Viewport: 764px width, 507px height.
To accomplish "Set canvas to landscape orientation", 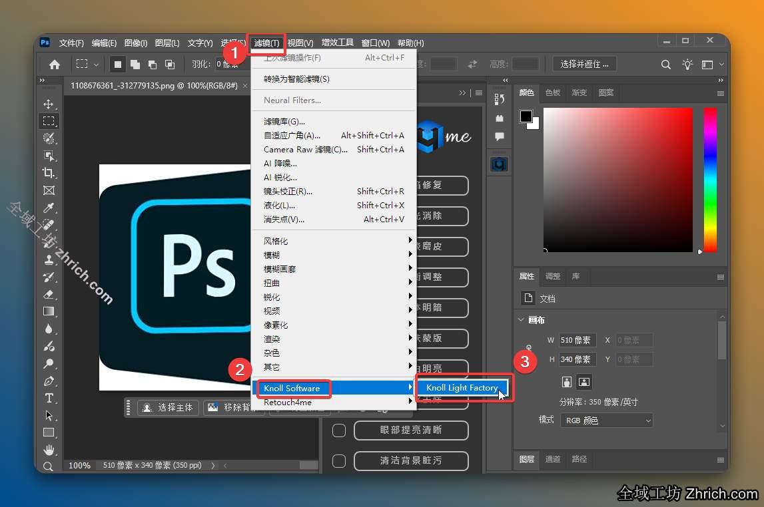I will point(583,382).
